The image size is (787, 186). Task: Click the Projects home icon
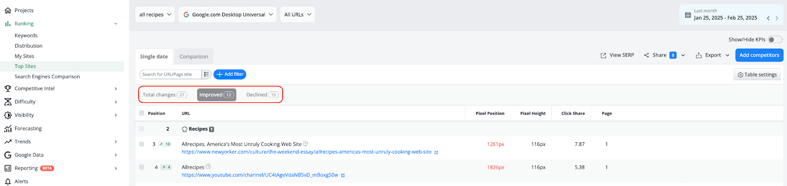coord(8,10)
